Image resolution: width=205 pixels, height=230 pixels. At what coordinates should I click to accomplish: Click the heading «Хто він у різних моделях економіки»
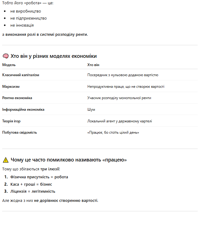53,56
